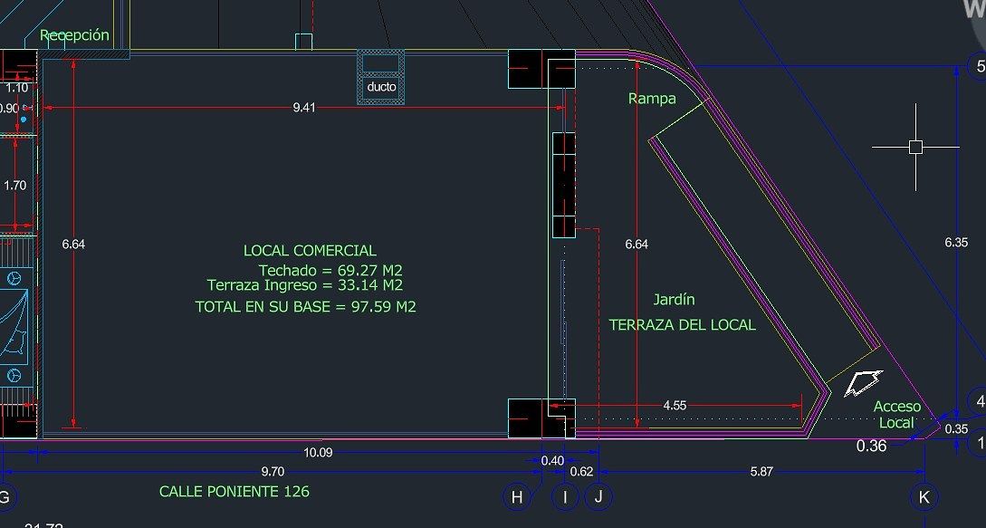986x528 pixels.
Task: Click the 5.87 dimension text
Action: click(761, 471)
